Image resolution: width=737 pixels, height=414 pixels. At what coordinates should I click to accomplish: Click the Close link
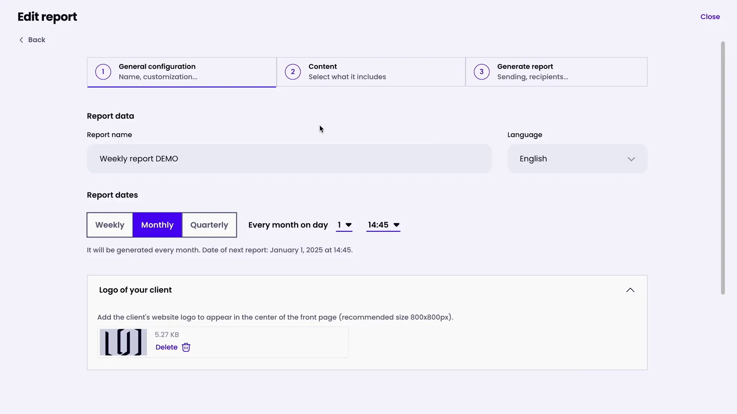(x=710, y=17)
